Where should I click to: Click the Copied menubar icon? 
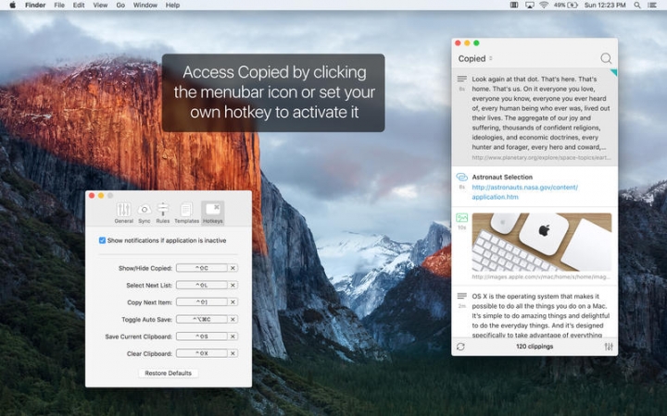pos(514,6)
